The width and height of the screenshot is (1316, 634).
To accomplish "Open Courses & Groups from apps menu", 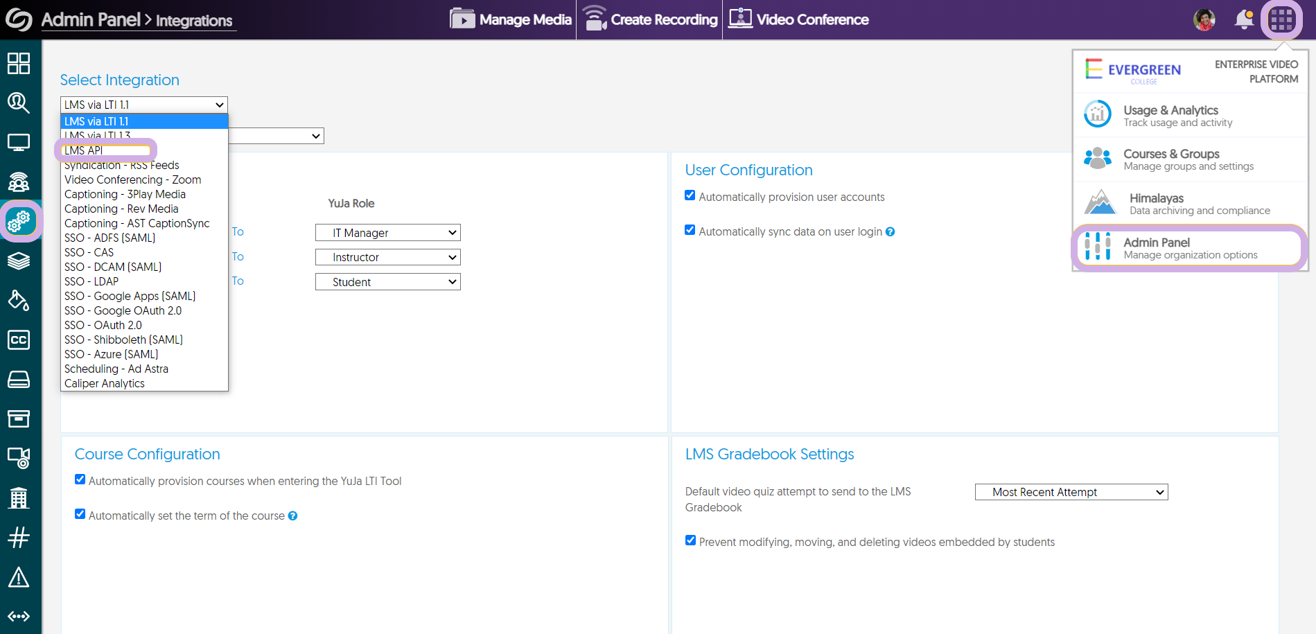I will pyautogui.click(x=1190, y=159).
